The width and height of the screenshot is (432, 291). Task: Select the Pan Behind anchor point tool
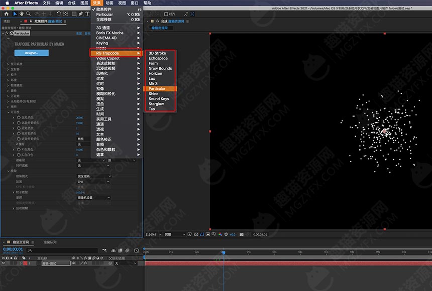coord(66,14)
